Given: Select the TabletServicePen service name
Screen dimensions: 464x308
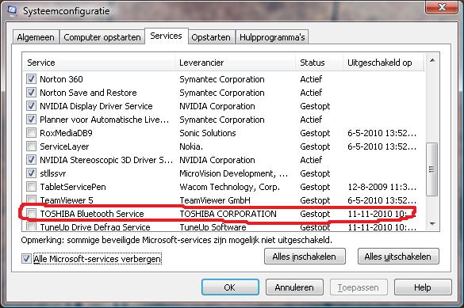Looking at the screenshot, I should click(73, 187).
